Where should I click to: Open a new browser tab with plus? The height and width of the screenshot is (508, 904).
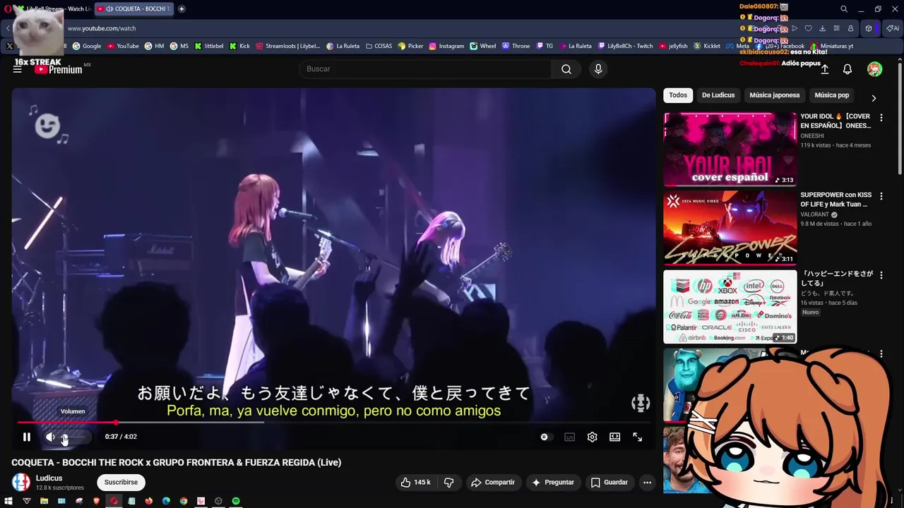(x=182, y=9)
